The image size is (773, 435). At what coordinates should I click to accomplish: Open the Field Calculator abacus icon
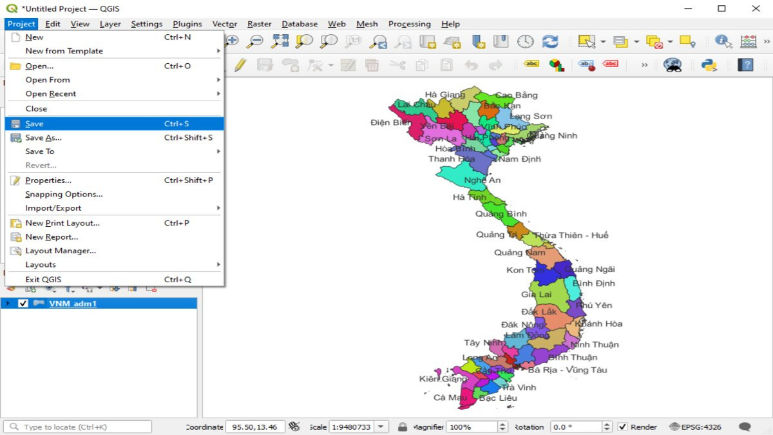coord(748,41)
